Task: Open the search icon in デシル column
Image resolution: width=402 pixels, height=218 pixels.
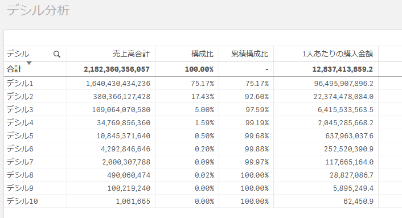Action: (57, 54)
